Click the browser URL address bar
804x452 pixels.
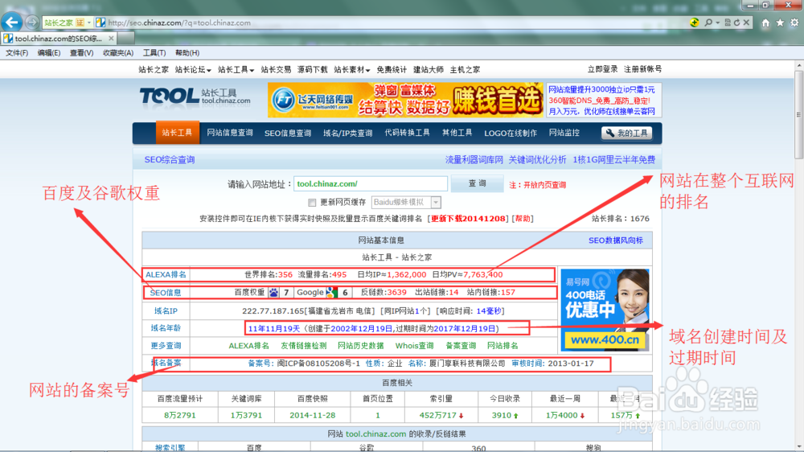coord(390,23)
